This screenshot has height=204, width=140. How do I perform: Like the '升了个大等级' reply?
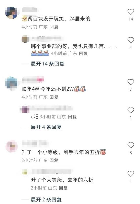tap(131, 174)
